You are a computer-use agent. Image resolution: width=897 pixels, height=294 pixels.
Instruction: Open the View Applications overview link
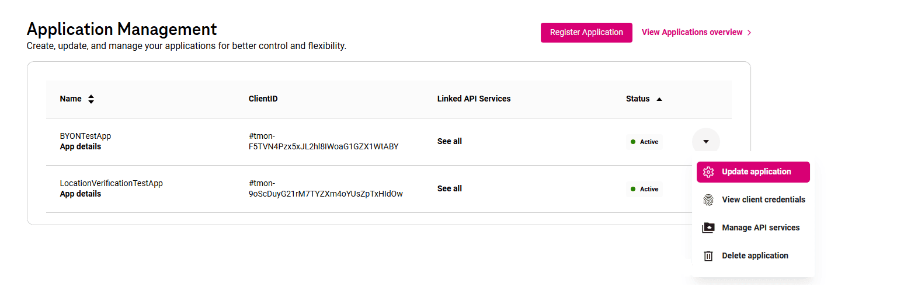point(692,33)
